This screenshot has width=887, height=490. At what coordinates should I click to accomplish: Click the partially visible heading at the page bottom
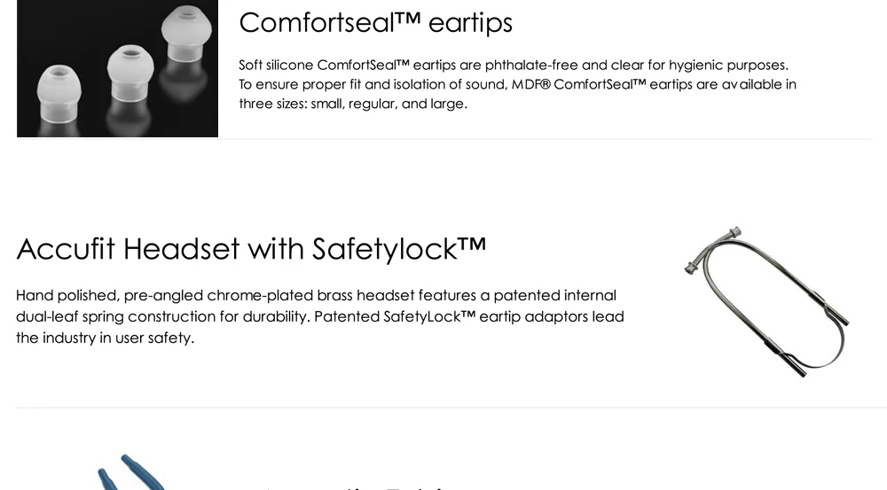pyautogui.click(x=355, y=486)
